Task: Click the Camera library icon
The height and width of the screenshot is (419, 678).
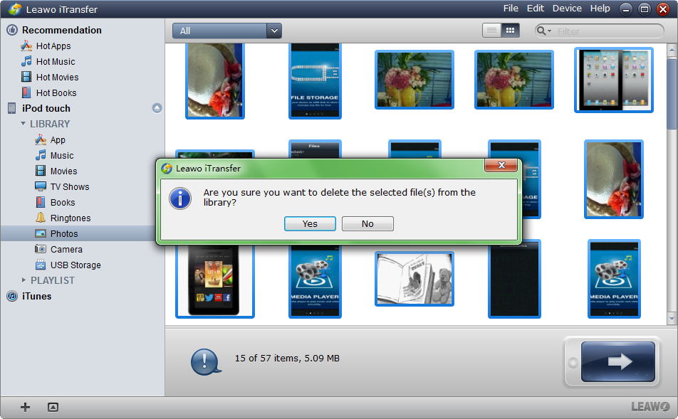Action: 41,249
